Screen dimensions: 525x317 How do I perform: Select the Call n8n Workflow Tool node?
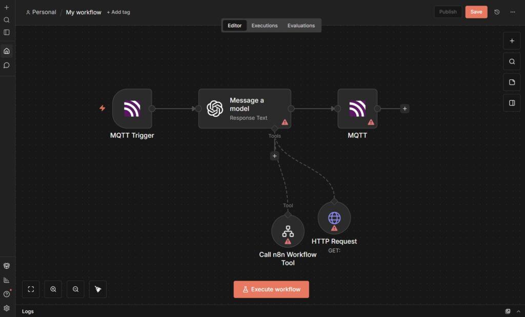click(x=288, y=231)
